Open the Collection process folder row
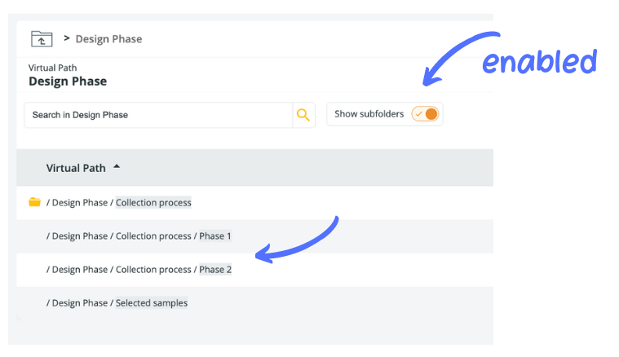The image size is (619, 357). [153, 202]
